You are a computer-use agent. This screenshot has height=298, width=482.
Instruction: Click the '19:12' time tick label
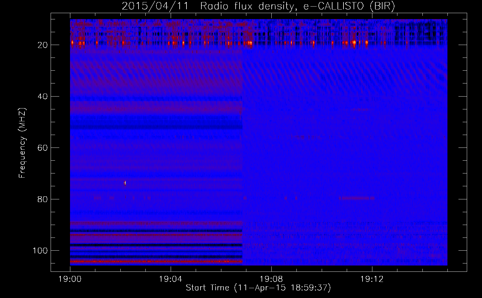pyautogui.click(x=372, y=279)
